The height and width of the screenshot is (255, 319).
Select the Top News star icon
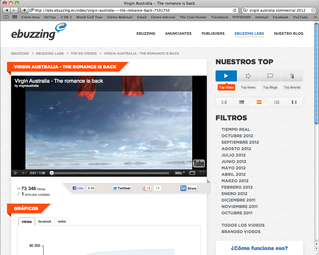coord(248,76)
